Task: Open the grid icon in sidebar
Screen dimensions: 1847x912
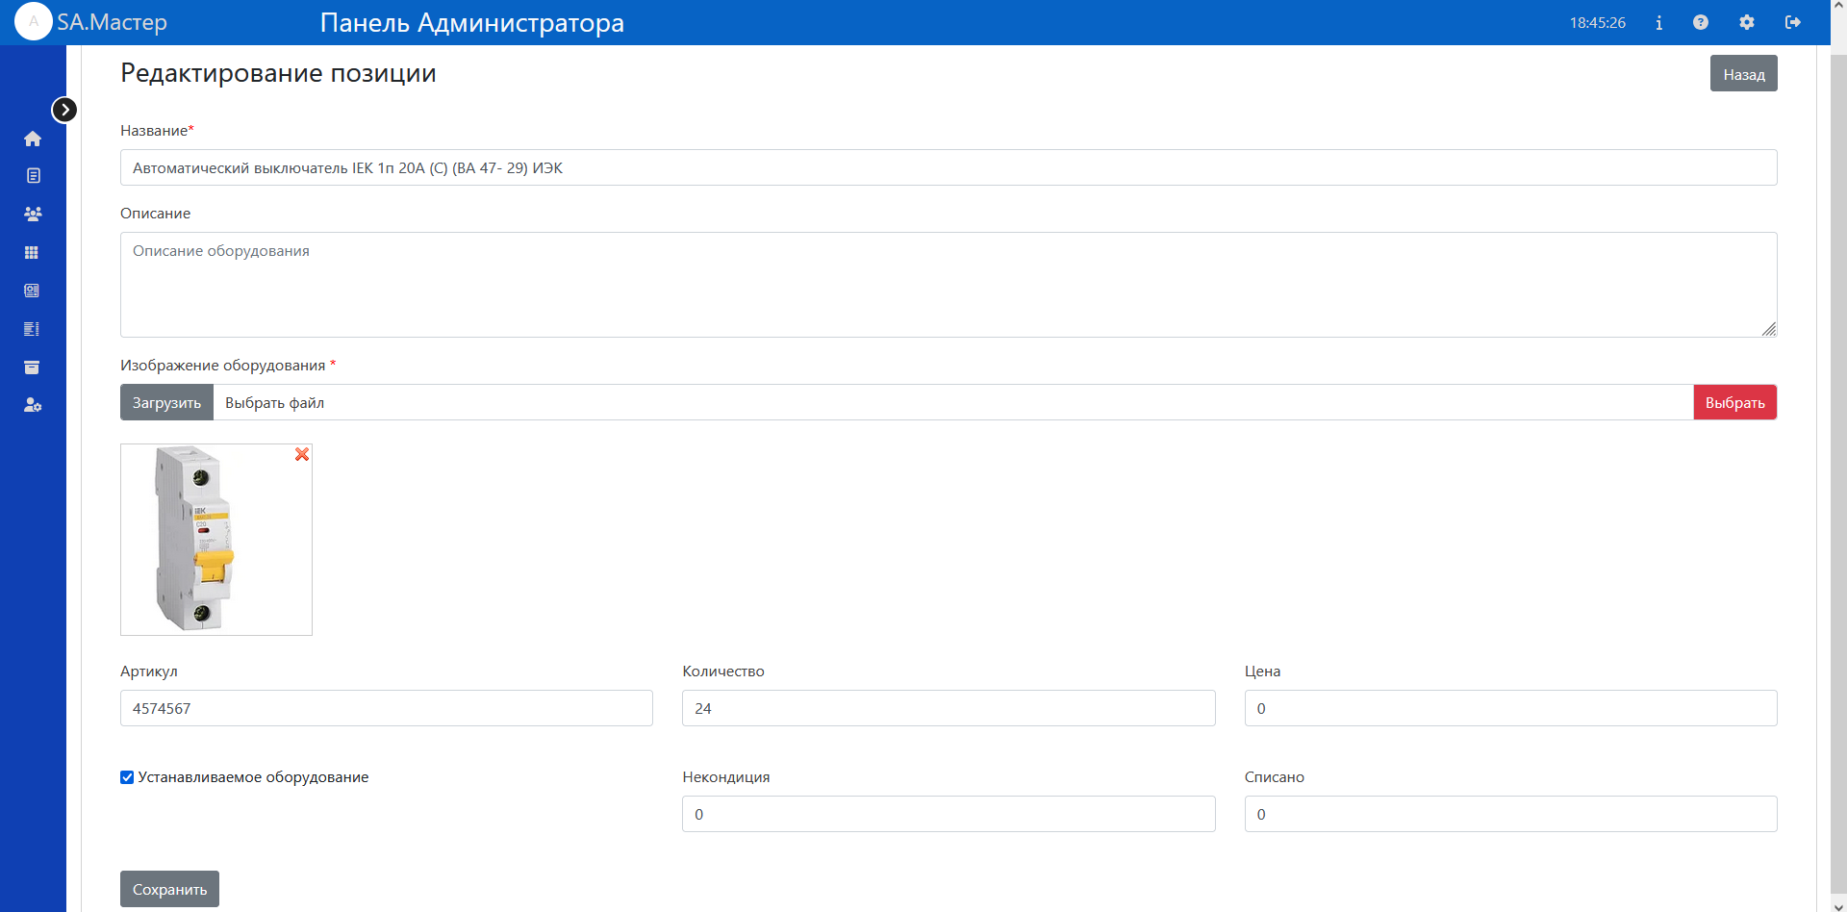Action: pos(32,252)
